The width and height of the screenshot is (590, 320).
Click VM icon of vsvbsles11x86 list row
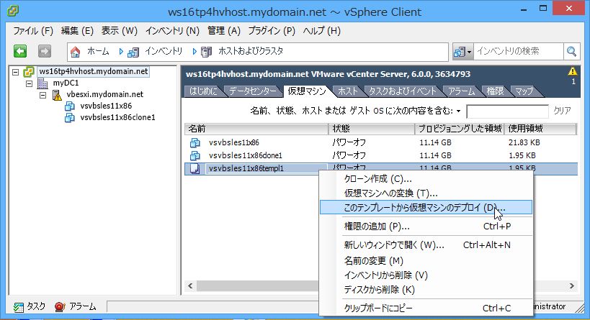point(195,142)
